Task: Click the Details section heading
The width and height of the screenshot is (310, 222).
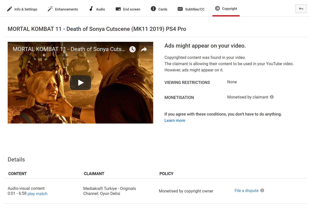Action: [x=16, y=160]
